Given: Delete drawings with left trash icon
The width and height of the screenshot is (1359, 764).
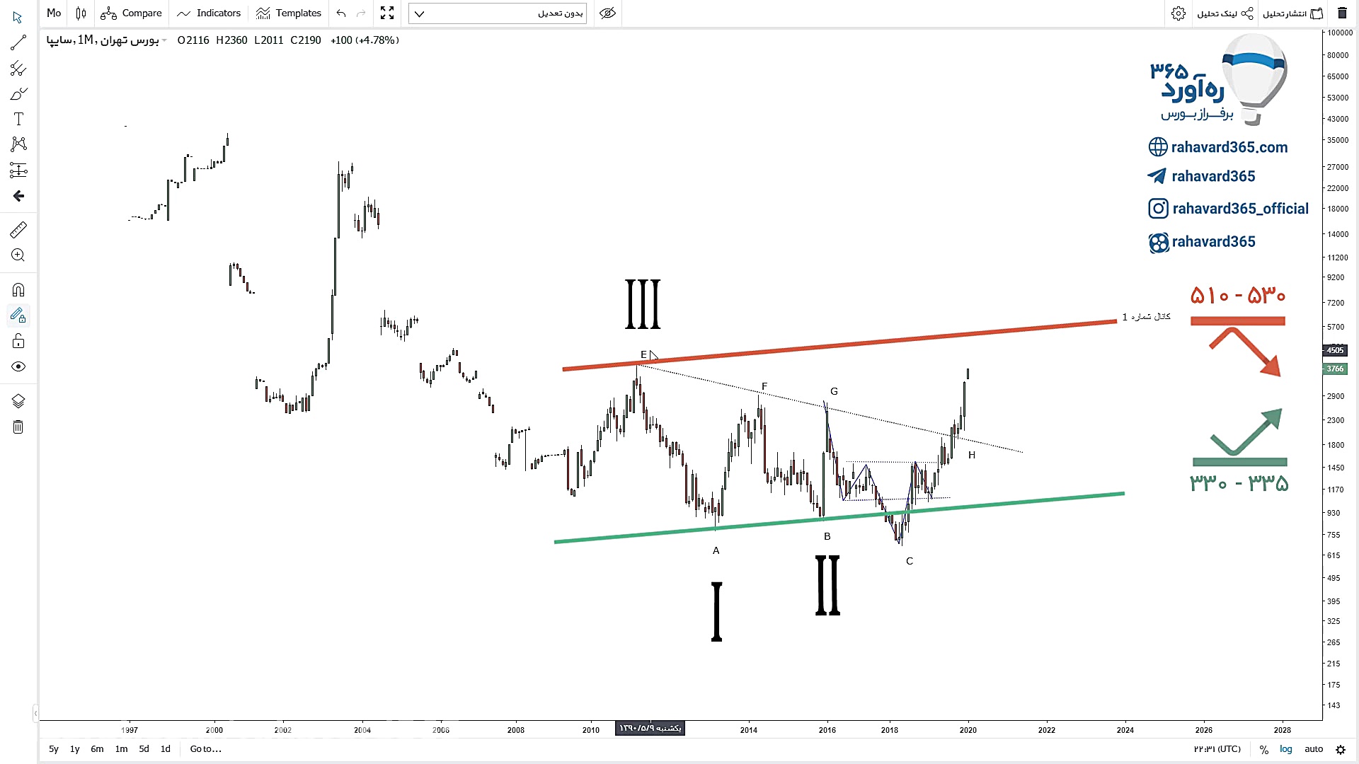Looking at the screenshot, I should (x=18, y=427).
